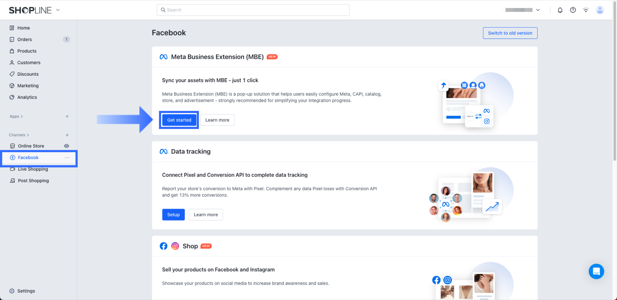Image resolution: width=617 pixels, height=300 pixels.
Task: Open the Facebook channel options ellipsis
Action: (67, 158)
